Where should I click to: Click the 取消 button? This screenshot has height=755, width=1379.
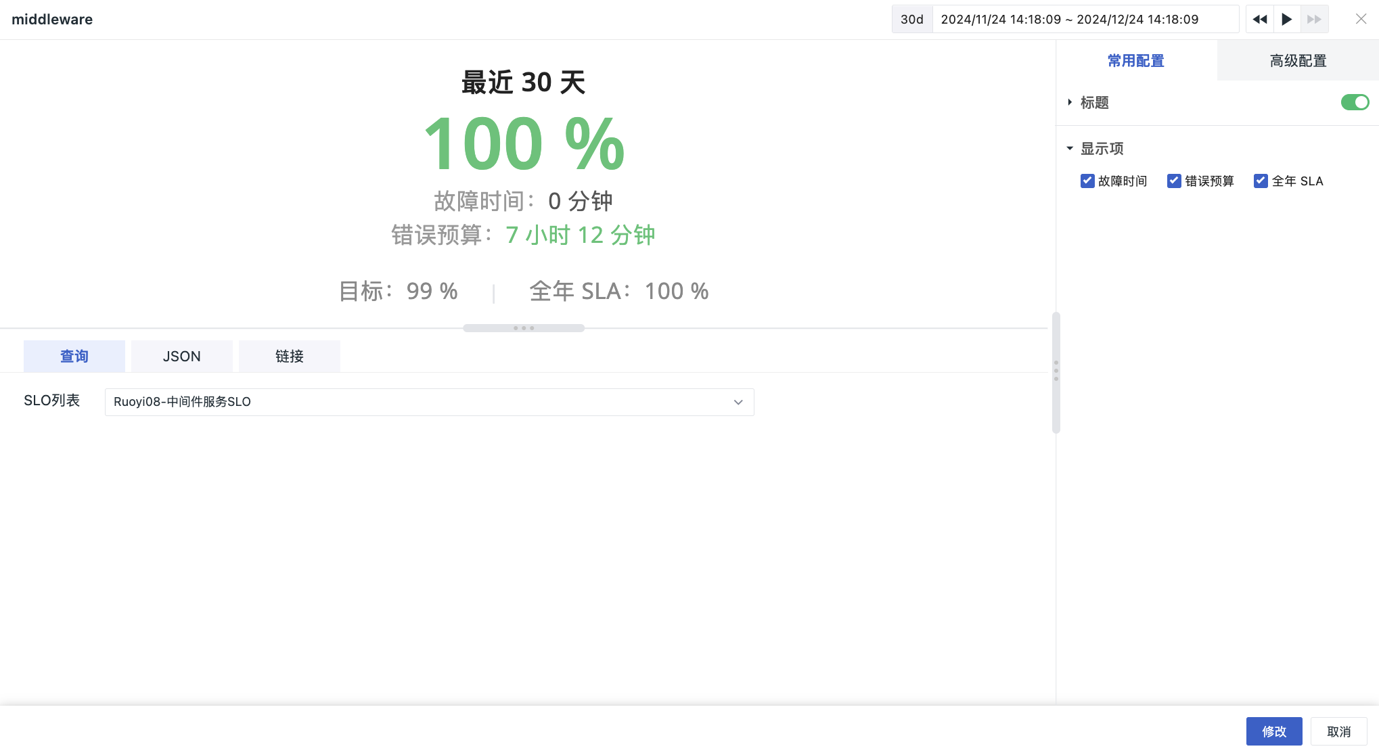point(1339,731)
